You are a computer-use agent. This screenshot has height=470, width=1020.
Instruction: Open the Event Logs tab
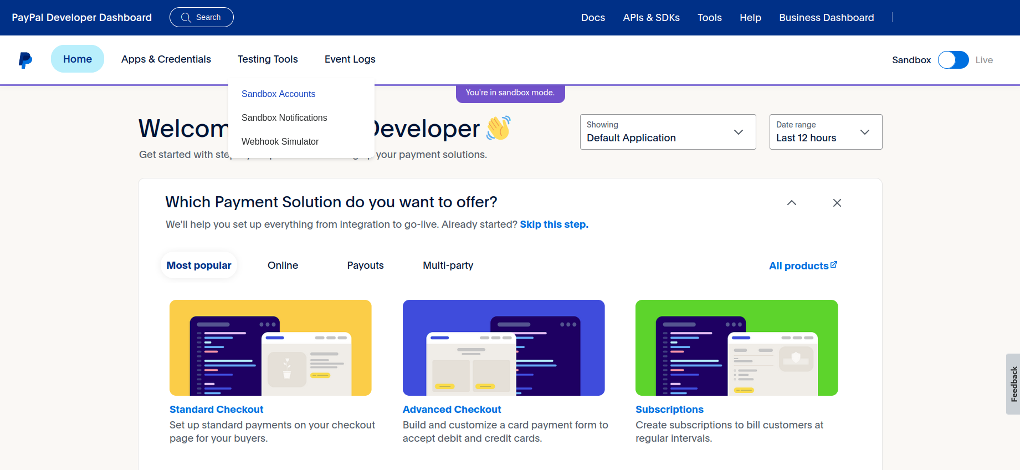(x=350, y=59)
